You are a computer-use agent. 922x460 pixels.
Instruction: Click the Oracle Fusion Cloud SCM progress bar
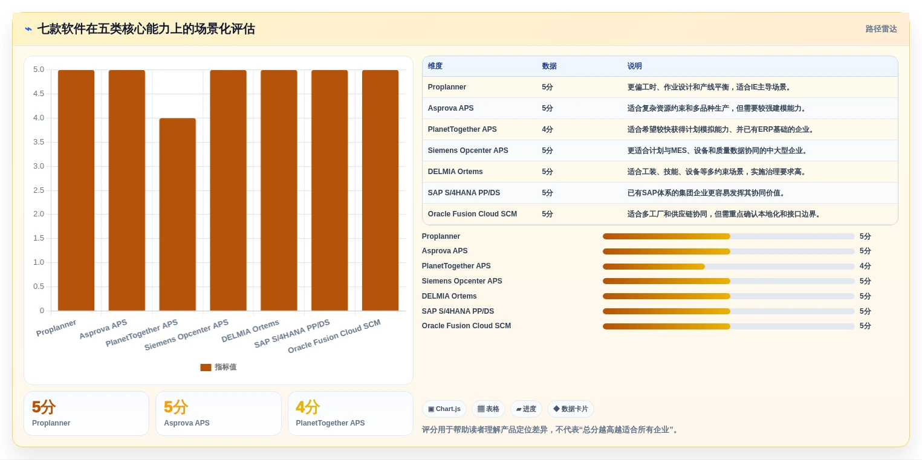click(729, 326)
